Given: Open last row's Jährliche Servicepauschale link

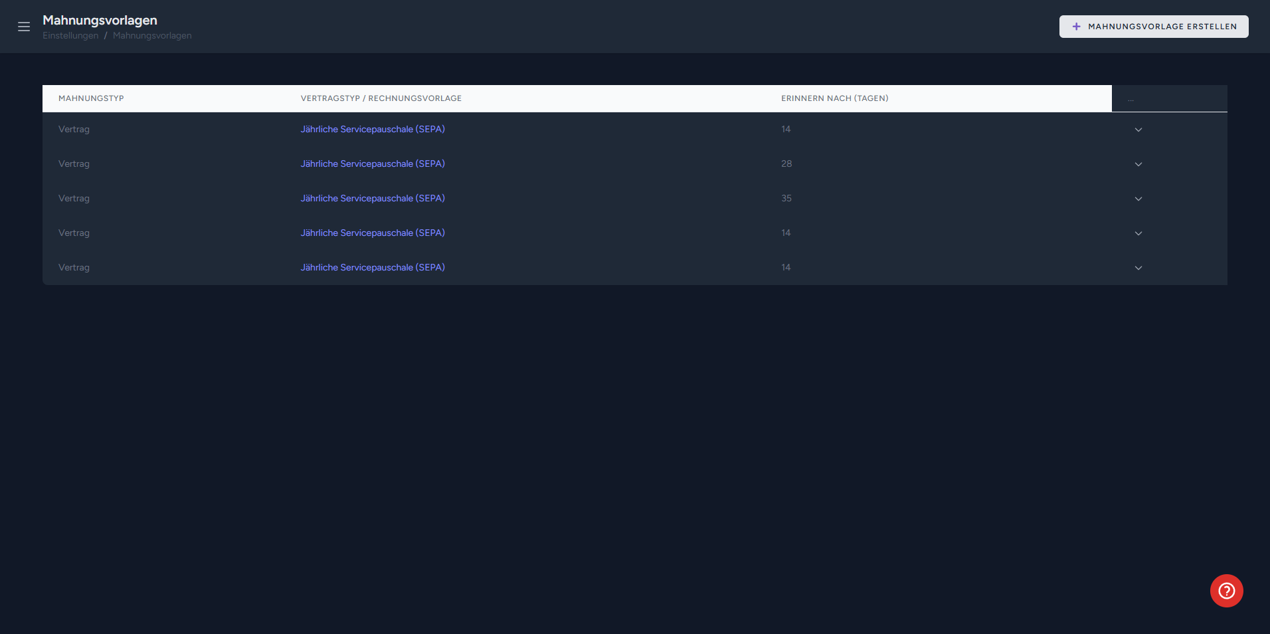Looking at the screenshot, I should click(x=373, y=268).
